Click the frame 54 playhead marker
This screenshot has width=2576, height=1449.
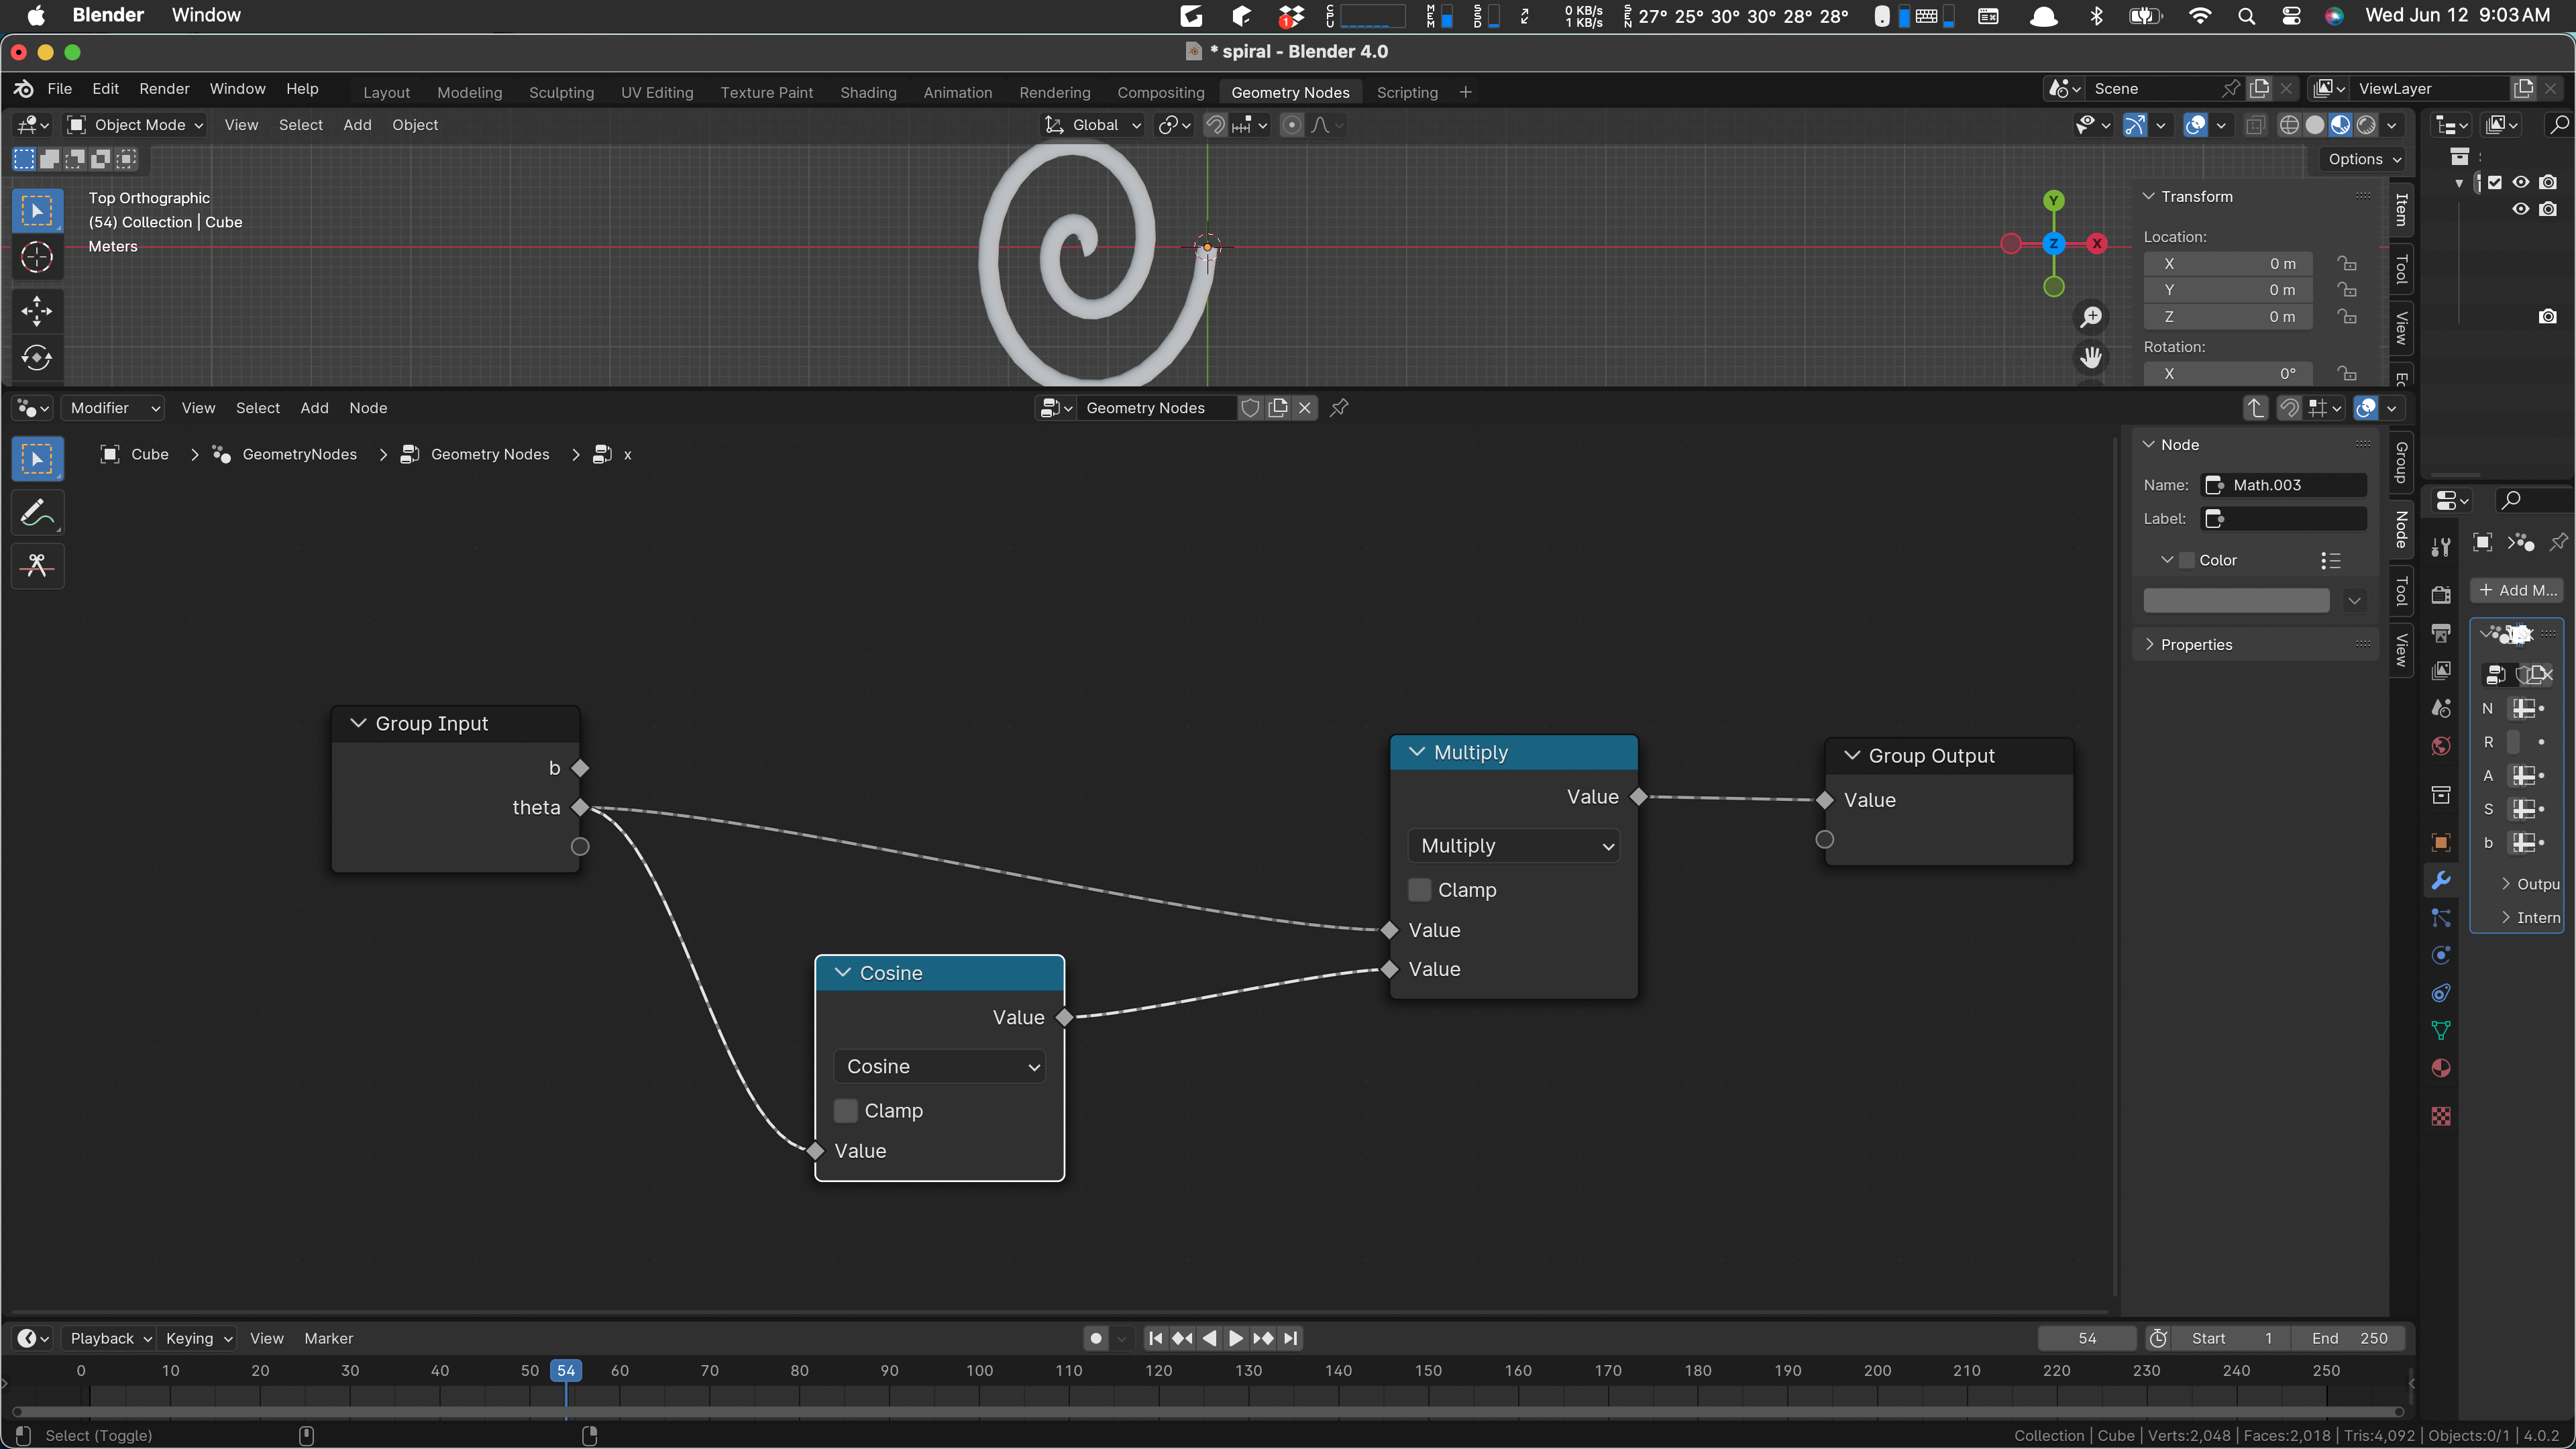[x=566, y=1370]
